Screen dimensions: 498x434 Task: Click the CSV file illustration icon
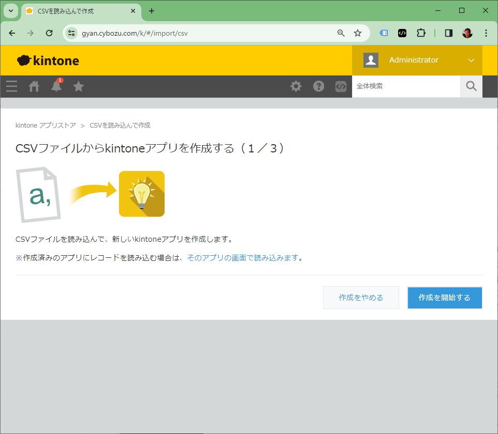38,195
